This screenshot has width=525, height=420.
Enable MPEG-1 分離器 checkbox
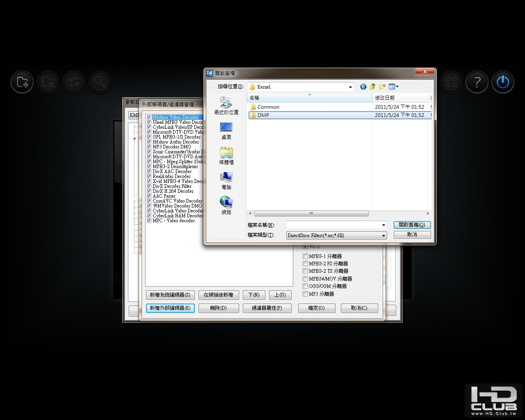click(305, 256)
